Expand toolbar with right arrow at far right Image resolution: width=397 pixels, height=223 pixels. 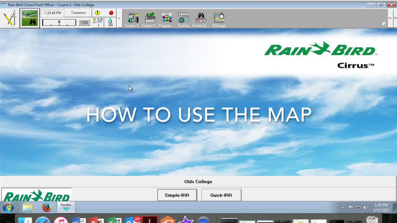(x=384, y=24)
